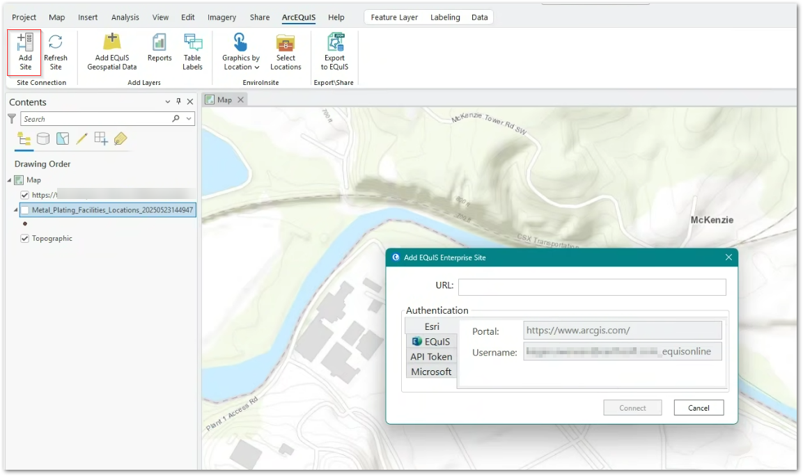Click the point symbol under Metal_Plating layer

pos(25,224)
